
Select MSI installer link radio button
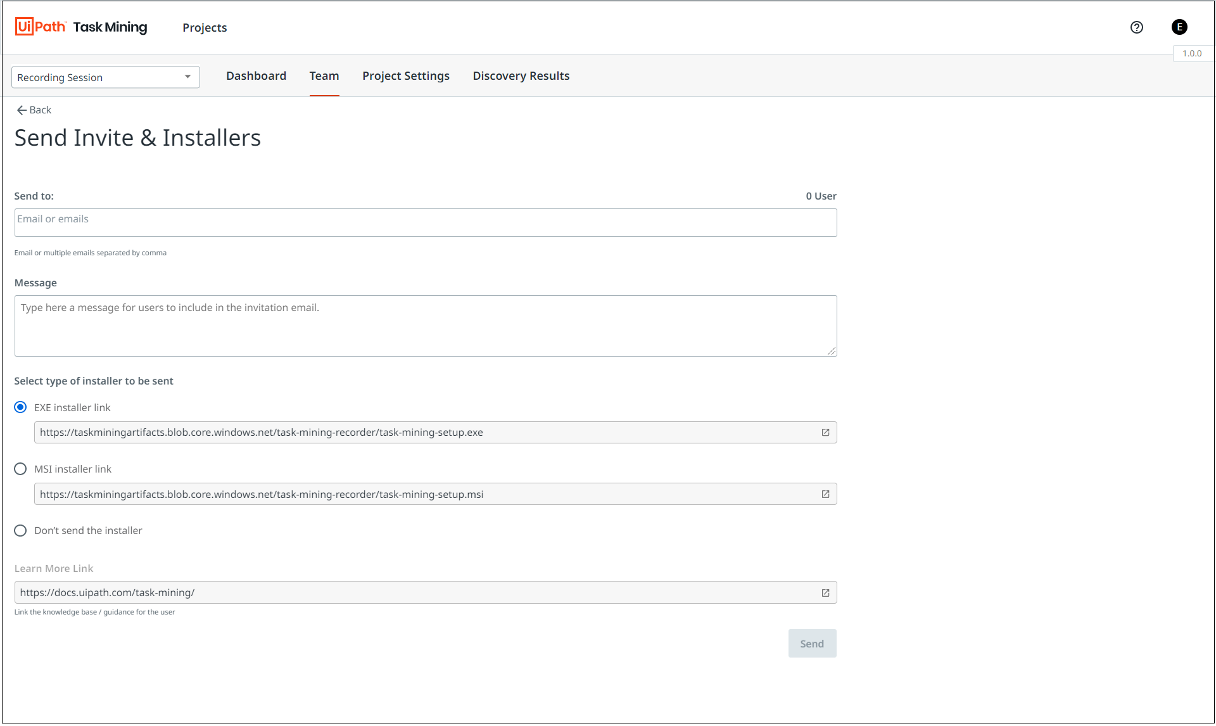tap(20, 469)
